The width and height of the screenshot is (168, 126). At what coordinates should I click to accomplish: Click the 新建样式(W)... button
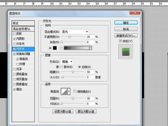click(126, 36)
